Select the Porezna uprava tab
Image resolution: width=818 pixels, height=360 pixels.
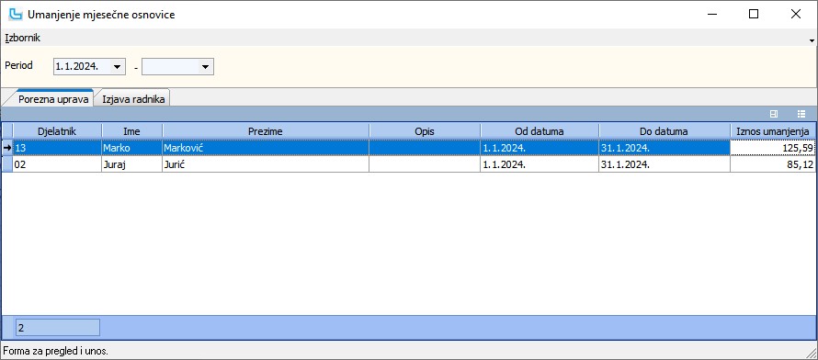(x=54, y=99)
